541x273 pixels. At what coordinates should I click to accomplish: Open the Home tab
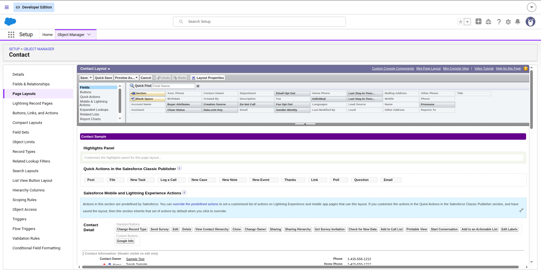click(x=47, y=34)
